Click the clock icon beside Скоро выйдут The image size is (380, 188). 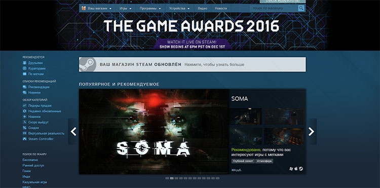(24, 122)
